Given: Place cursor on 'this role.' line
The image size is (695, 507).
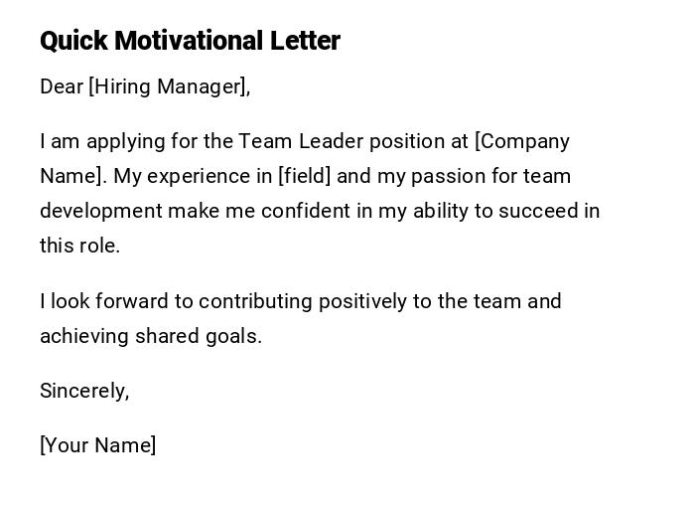Looking at the screenshot, I should (79, 246).
